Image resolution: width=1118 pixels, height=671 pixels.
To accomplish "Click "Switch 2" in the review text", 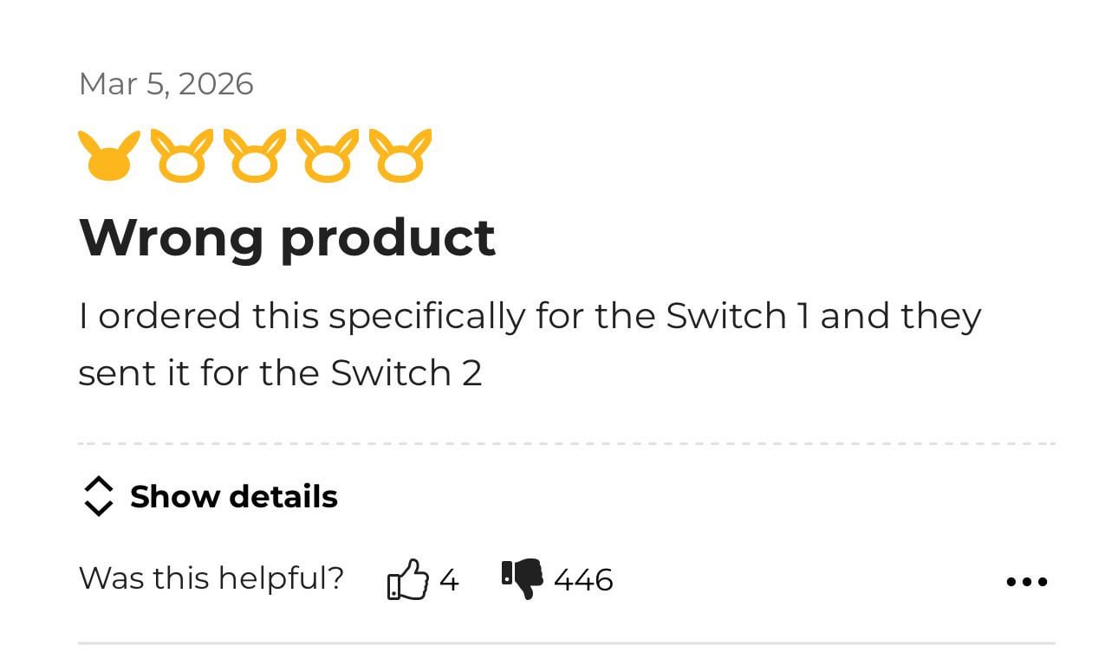I will click(406, 373).
